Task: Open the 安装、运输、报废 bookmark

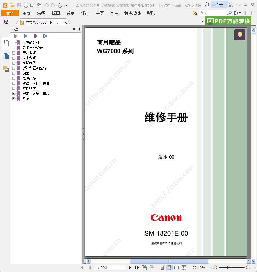Action: [x=36, y=94]
